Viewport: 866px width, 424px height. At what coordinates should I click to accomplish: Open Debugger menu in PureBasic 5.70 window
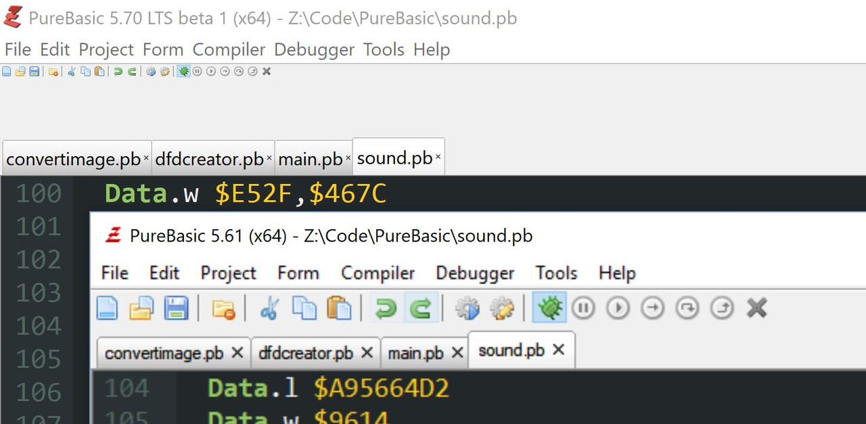click(x=314, y=49)
